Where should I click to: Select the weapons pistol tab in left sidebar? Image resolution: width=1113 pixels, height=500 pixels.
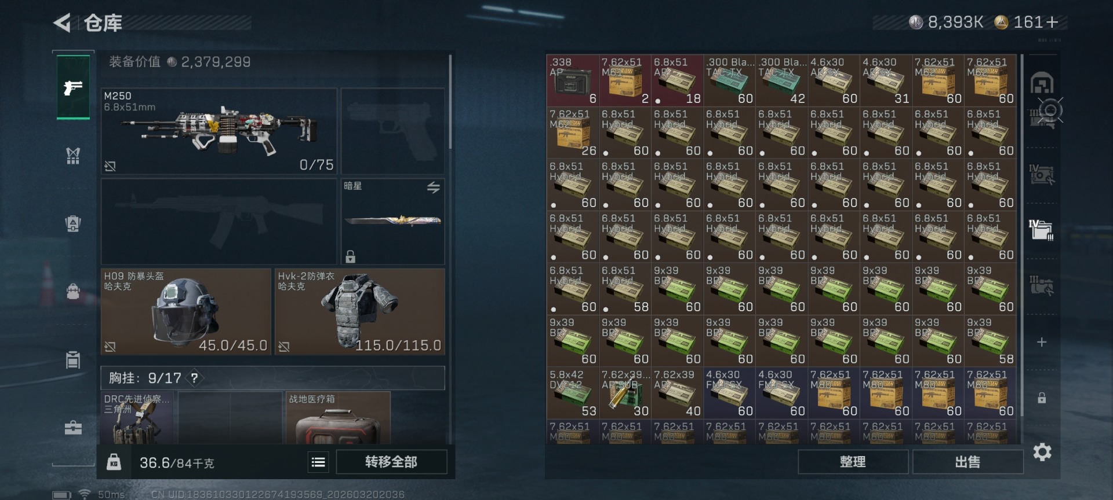73,87
